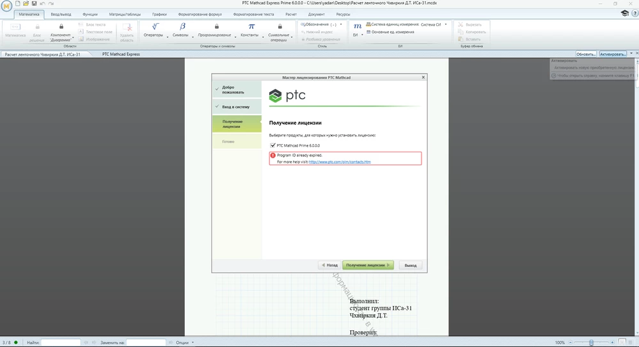The height and width of the screenshot is (347, 639).
Task: Click the Активировать... button
Action: tap(613, 54)
